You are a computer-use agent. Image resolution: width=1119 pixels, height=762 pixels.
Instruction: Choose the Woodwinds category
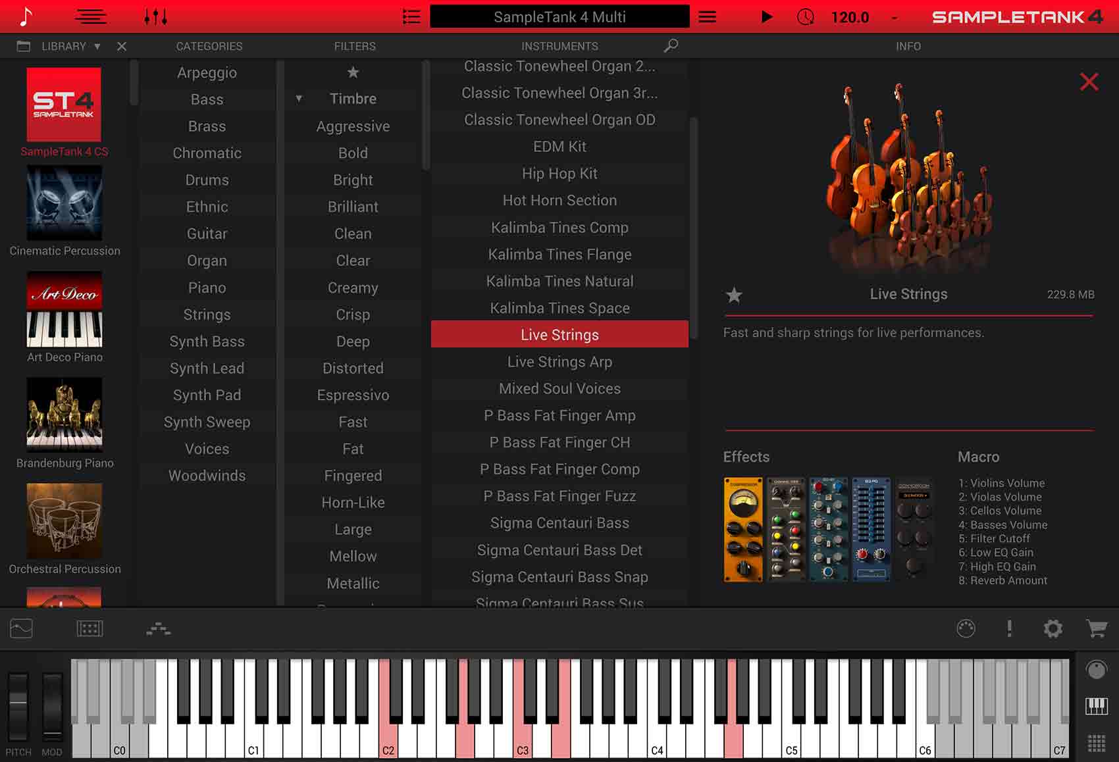tap(207, 476)
